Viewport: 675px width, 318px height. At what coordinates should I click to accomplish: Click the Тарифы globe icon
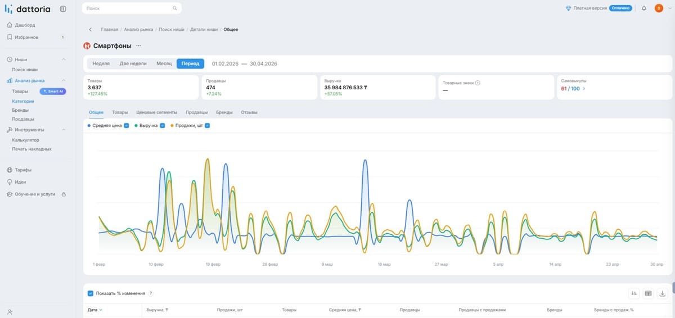point(10,170)
